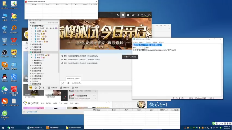Open Notepad Format menu
Image resolution: width=232 pixels, height=130 pixels.
tap(148, 42)
